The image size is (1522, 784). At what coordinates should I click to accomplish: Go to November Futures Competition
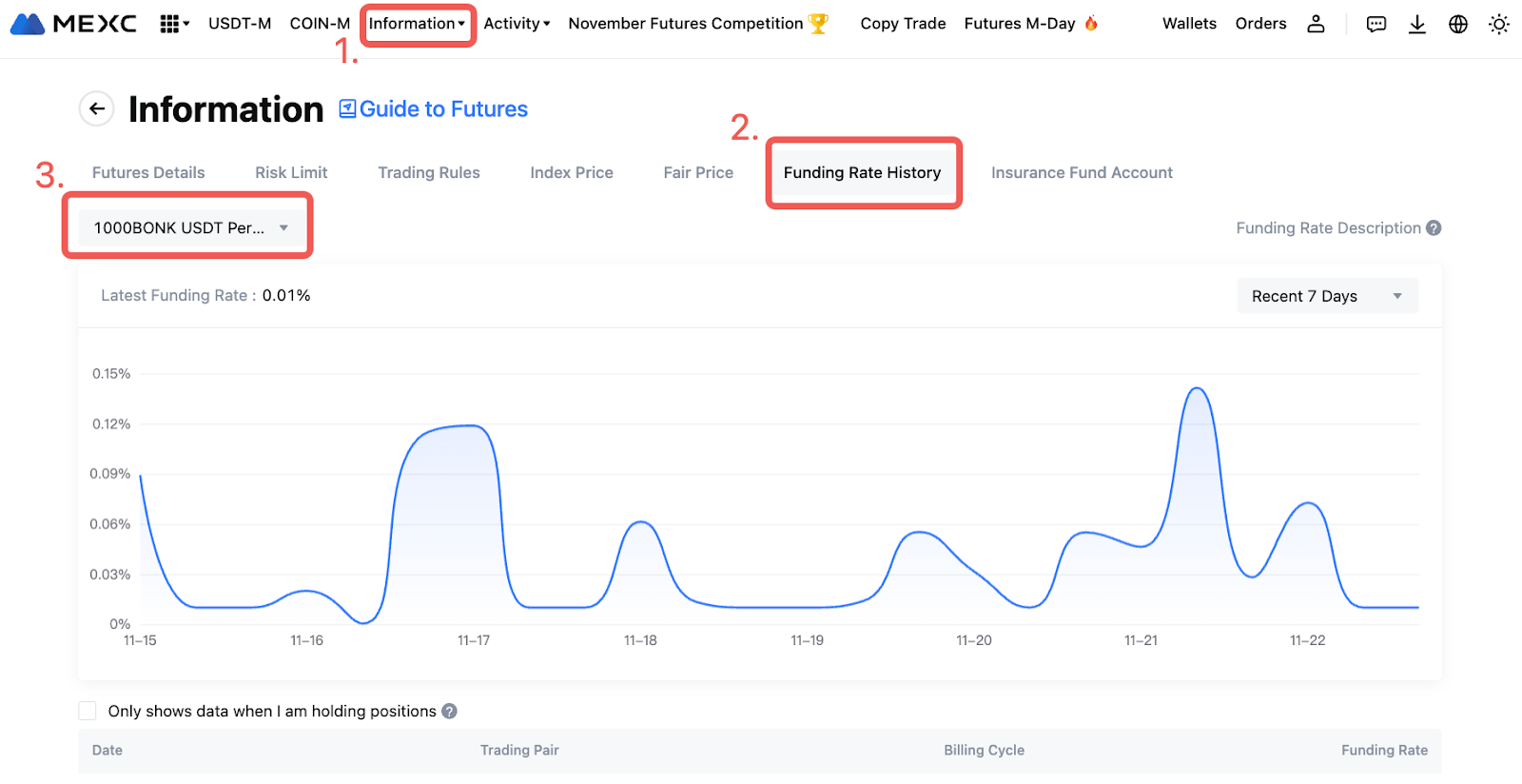tap(686, 24)
